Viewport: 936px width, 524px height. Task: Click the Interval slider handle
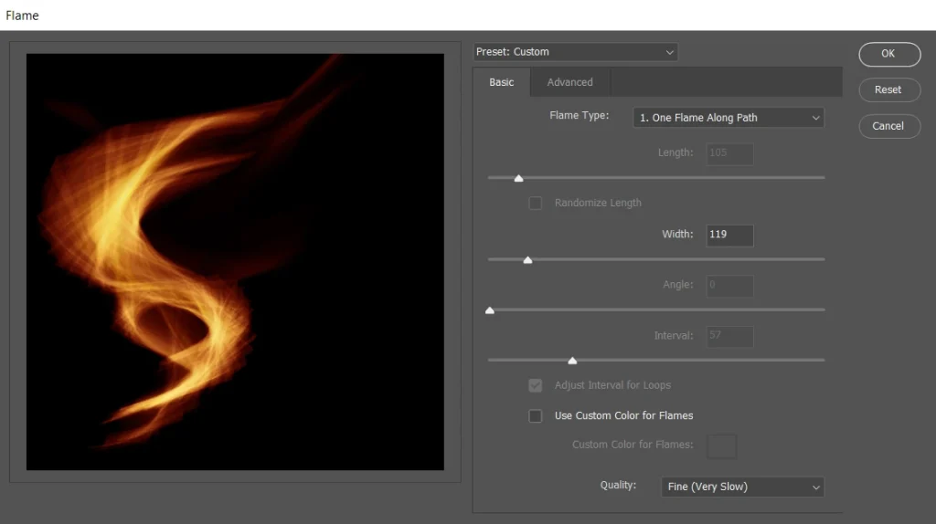coord(572,361)
